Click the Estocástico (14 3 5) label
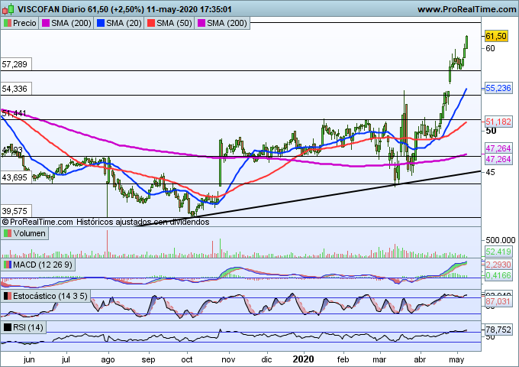 tap(51, 295)
